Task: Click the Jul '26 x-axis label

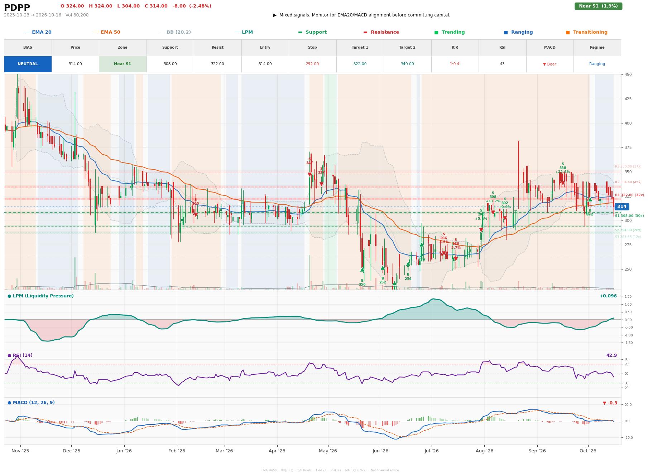Action: (432, 451)
